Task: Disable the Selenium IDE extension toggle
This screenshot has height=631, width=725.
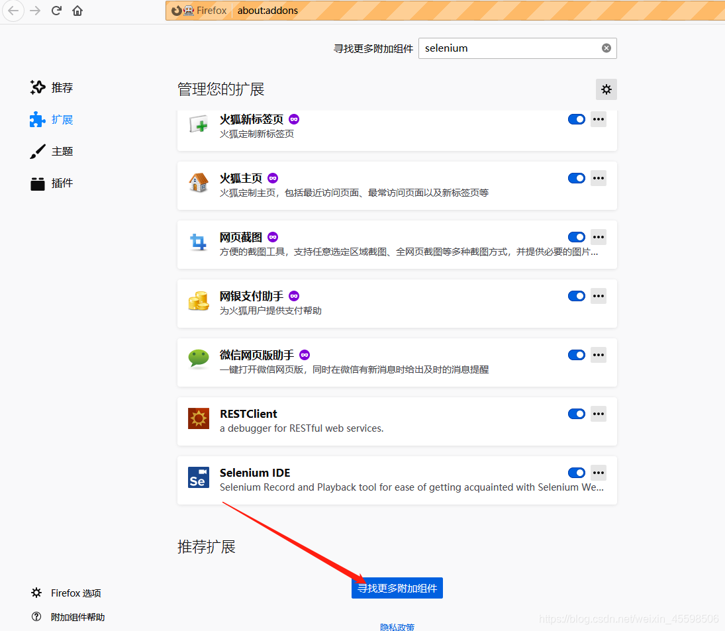Action: point(577,473)
